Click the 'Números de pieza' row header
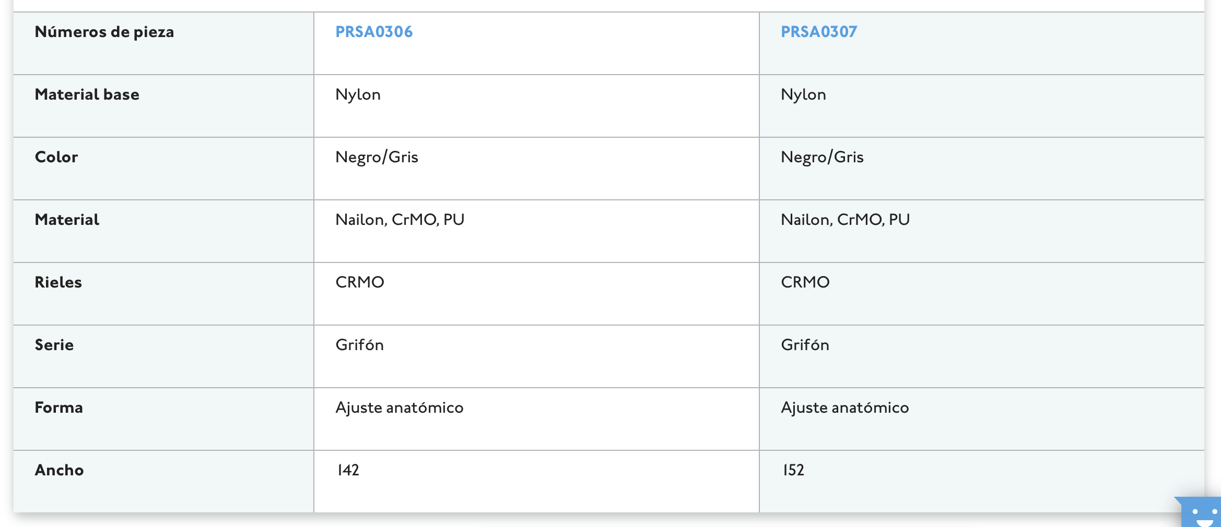1221x527 pixels. (104, 32)
